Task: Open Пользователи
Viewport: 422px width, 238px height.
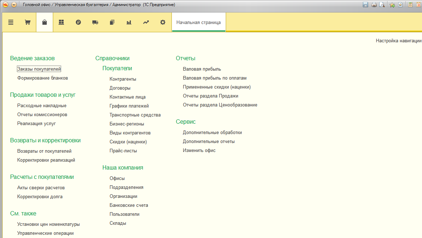Action: 125,214
